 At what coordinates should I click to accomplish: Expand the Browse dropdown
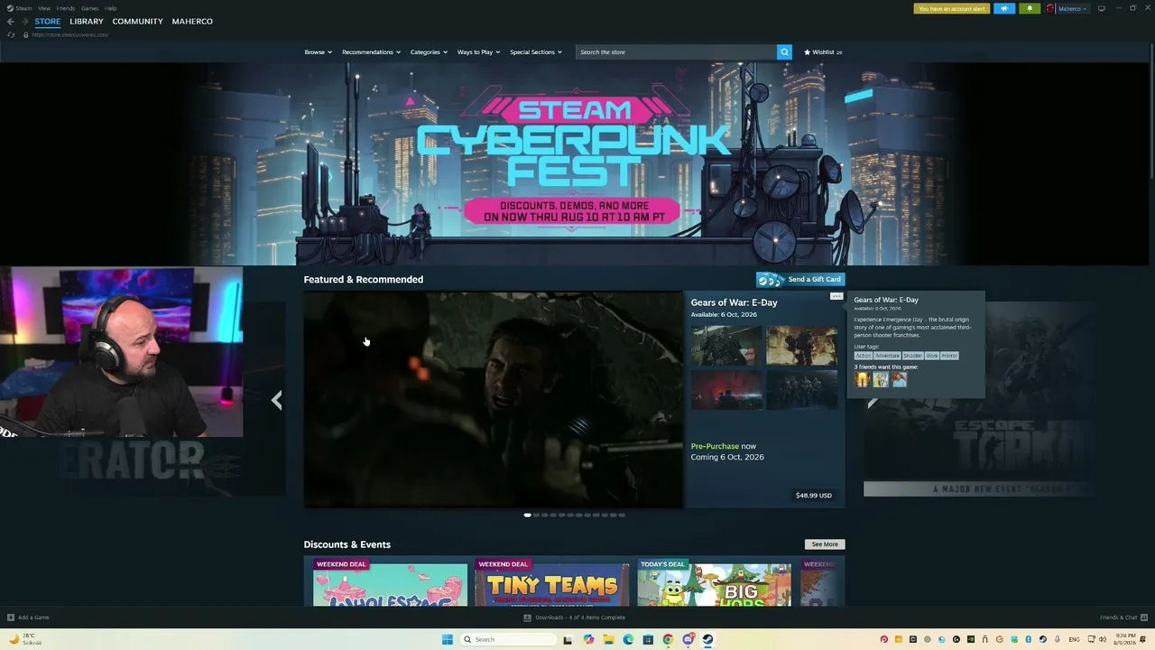[319, 52]
